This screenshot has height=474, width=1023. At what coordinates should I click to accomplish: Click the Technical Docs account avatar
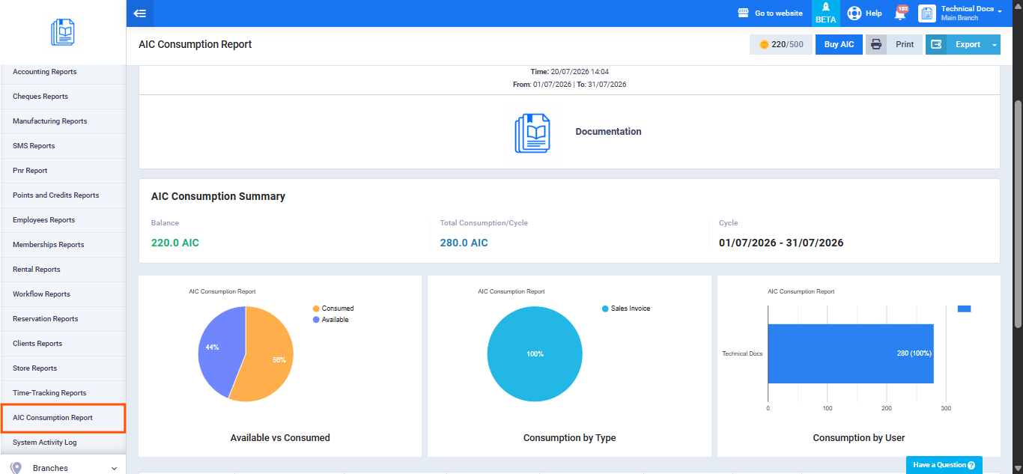click(927, 13)
